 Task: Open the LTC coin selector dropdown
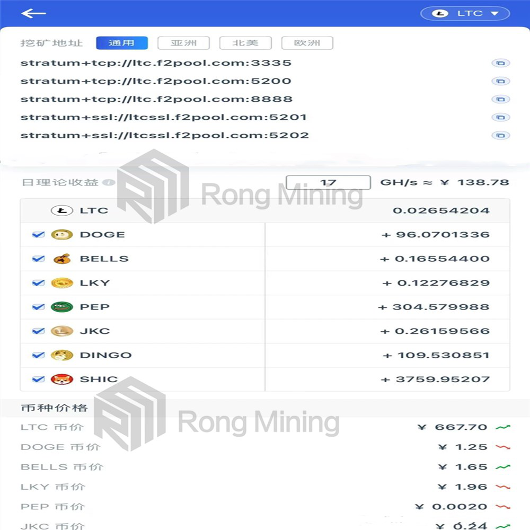(x=465, y=14)
